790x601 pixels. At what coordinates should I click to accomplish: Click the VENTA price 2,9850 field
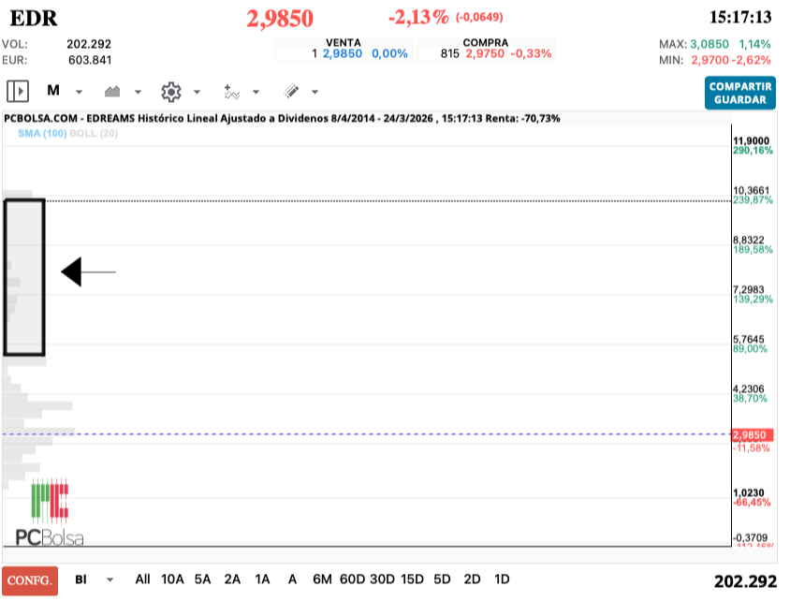coord(340,54)
